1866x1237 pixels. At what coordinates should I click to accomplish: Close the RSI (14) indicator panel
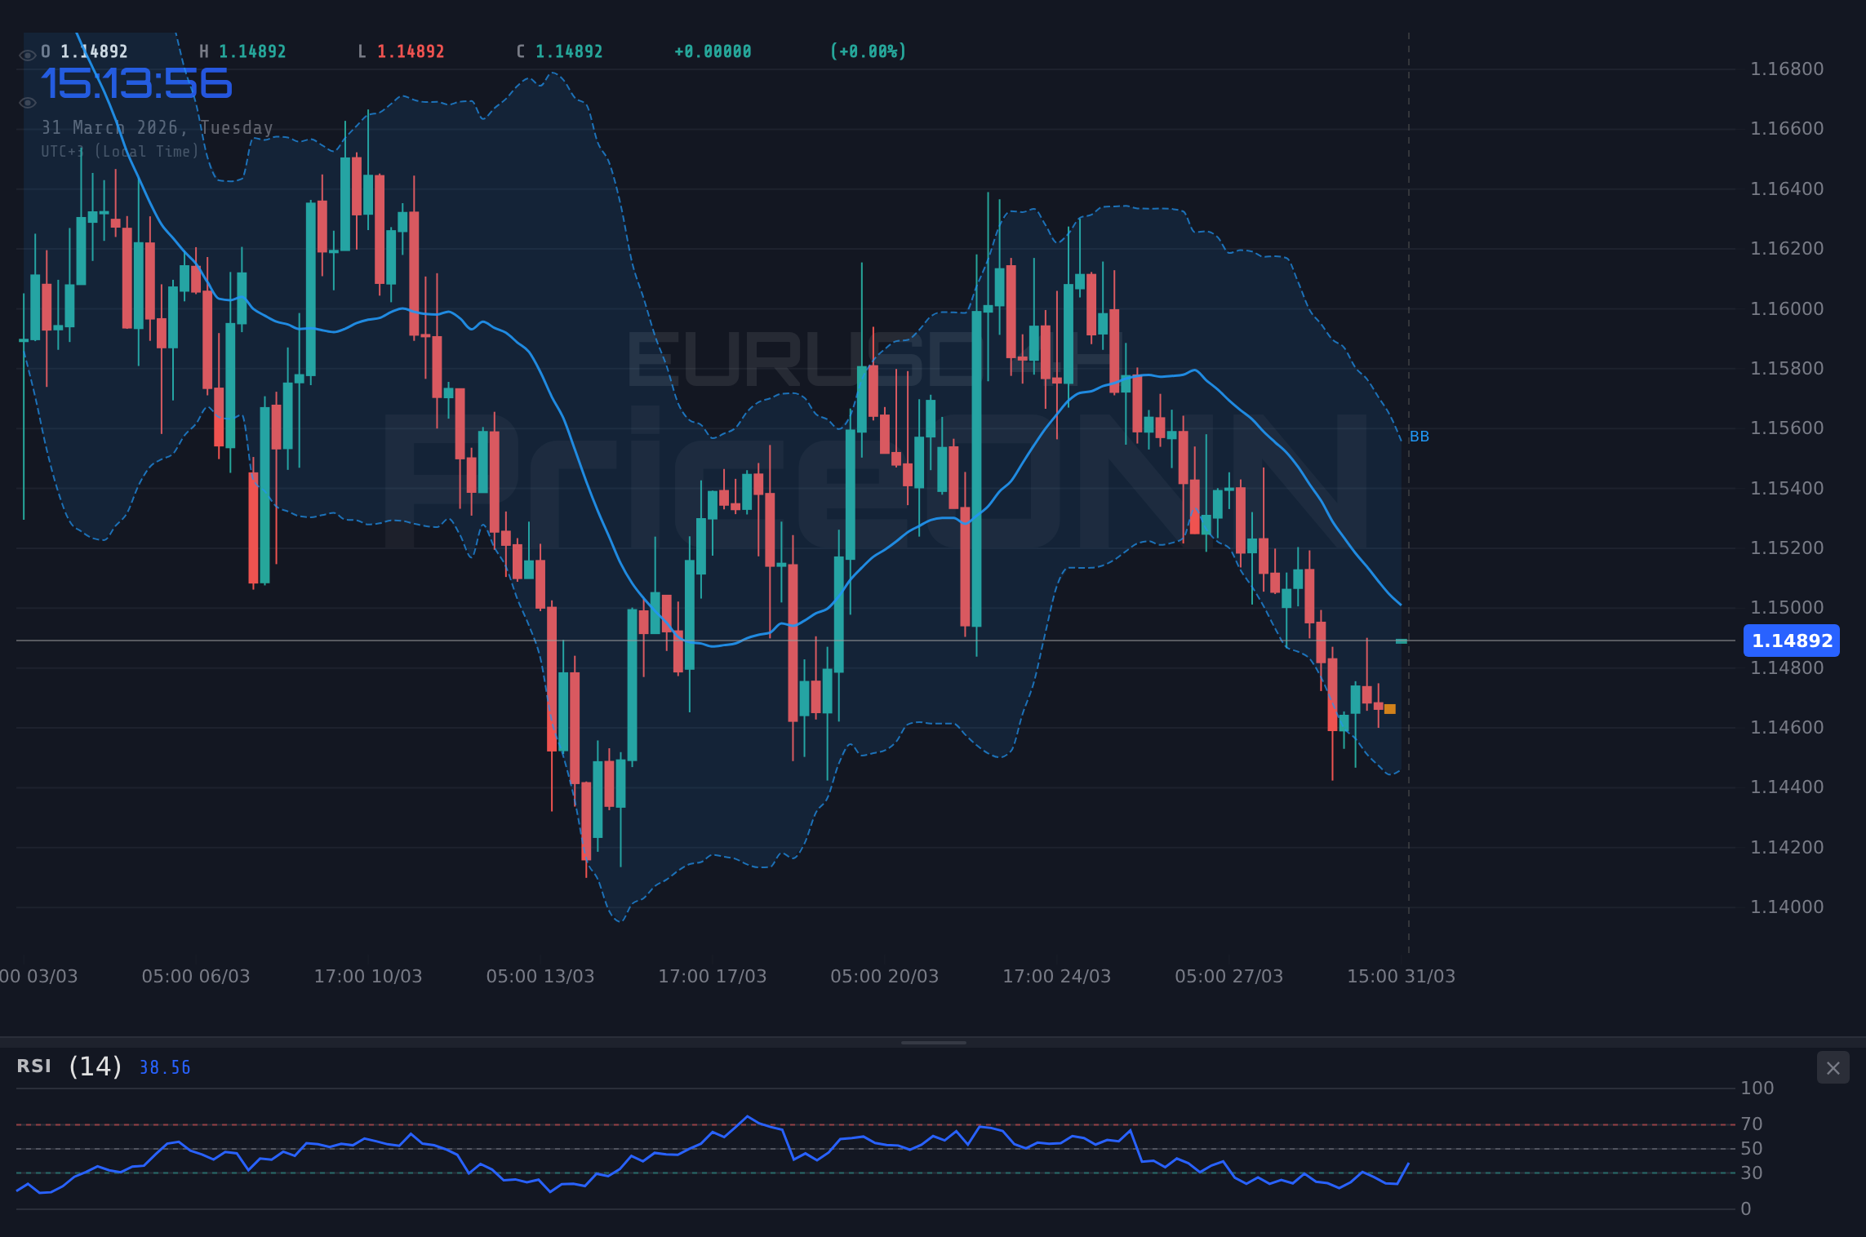point(1834,1067)
